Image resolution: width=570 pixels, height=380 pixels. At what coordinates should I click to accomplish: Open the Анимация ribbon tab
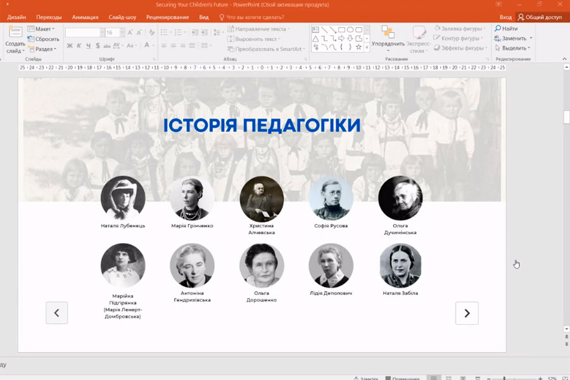(85, 17)
